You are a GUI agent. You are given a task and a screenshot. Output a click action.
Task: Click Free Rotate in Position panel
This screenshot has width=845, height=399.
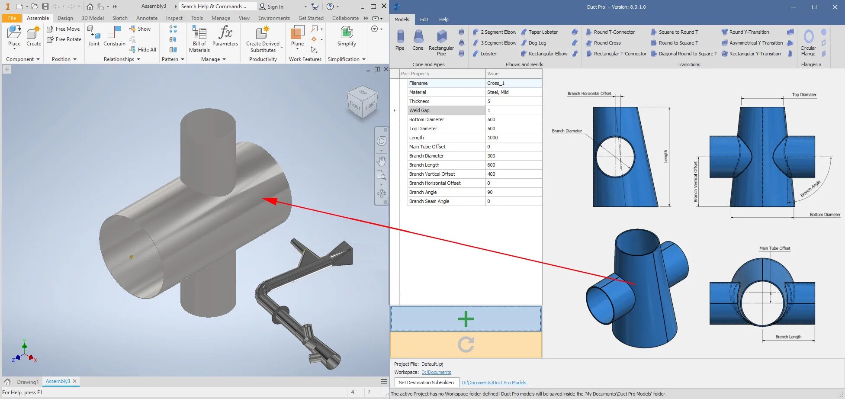[64, 39]
